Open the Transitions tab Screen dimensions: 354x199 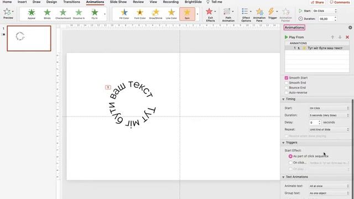coord(71,2)
